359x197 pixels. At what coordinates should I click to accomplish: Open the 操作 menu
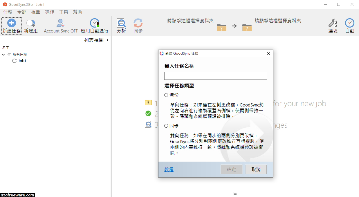[x=50, y=12]
